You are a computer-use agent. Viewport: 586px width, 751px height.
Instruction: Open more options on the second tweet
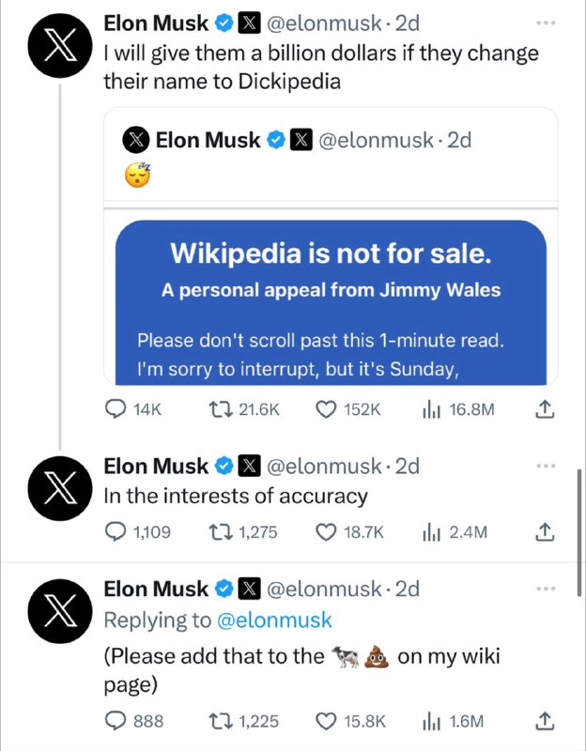pos(545,466)
